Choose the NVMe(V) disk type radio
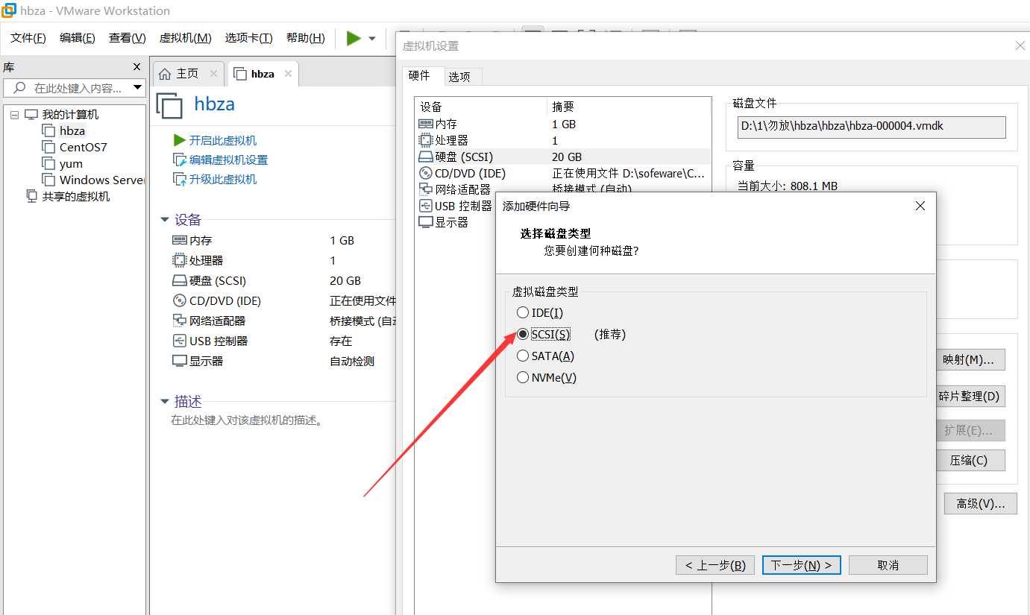The width and height of the screenshot is (1030, 615). (x=522, y=377)
